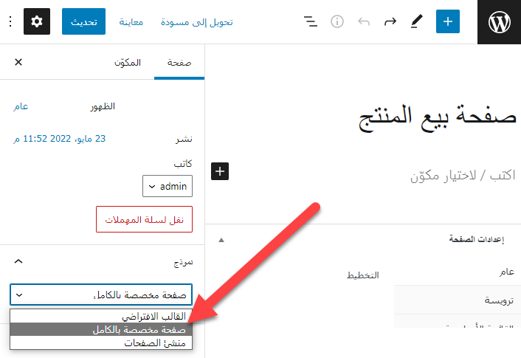Click the نقل لسلة المهملات button

coord(144,220)
